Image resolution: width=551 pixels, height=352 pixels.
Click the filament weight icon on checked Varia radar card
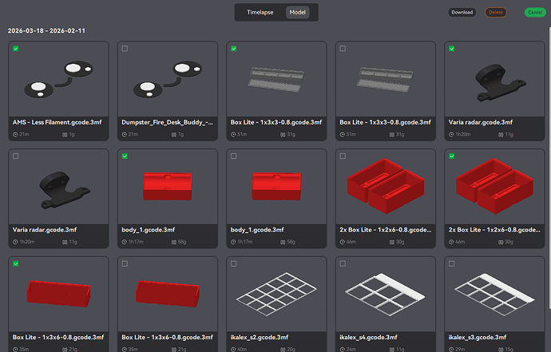coord(501,135)
